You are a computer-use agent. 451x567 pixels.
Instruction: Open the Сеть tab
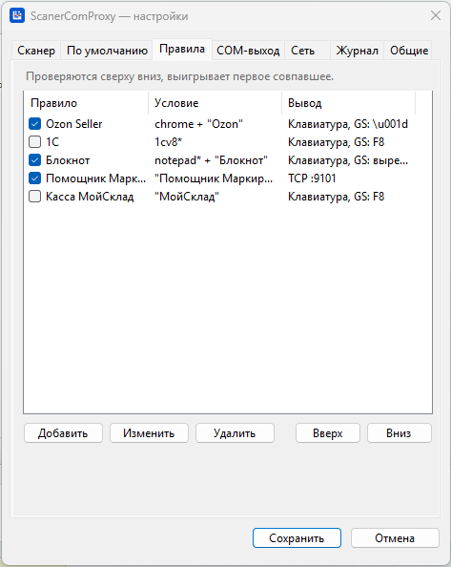click(x=302, y=51)
